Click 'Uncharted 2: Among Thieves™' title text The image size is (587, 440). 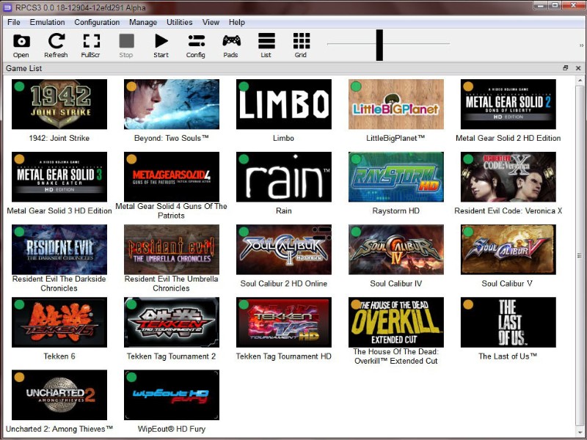[x=59, y=429]
